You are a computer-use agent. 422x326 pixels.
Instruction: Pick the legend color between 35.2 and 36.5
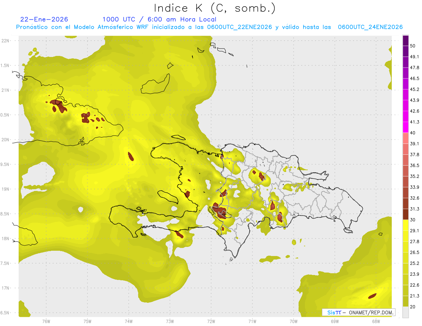(405, 171)
